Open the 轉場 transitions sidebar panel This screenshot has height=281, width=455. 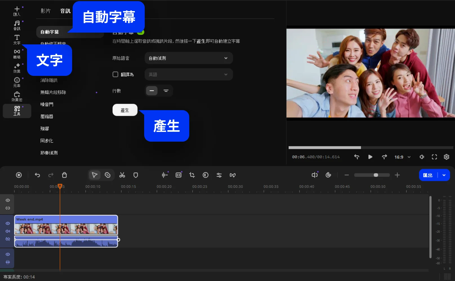(x=17, y=54)
